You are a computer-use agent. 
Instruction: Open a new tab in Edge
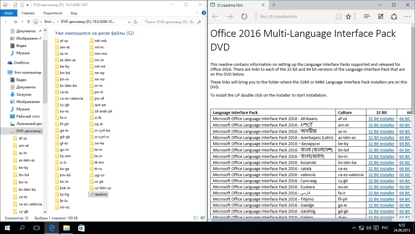[274, 5]
